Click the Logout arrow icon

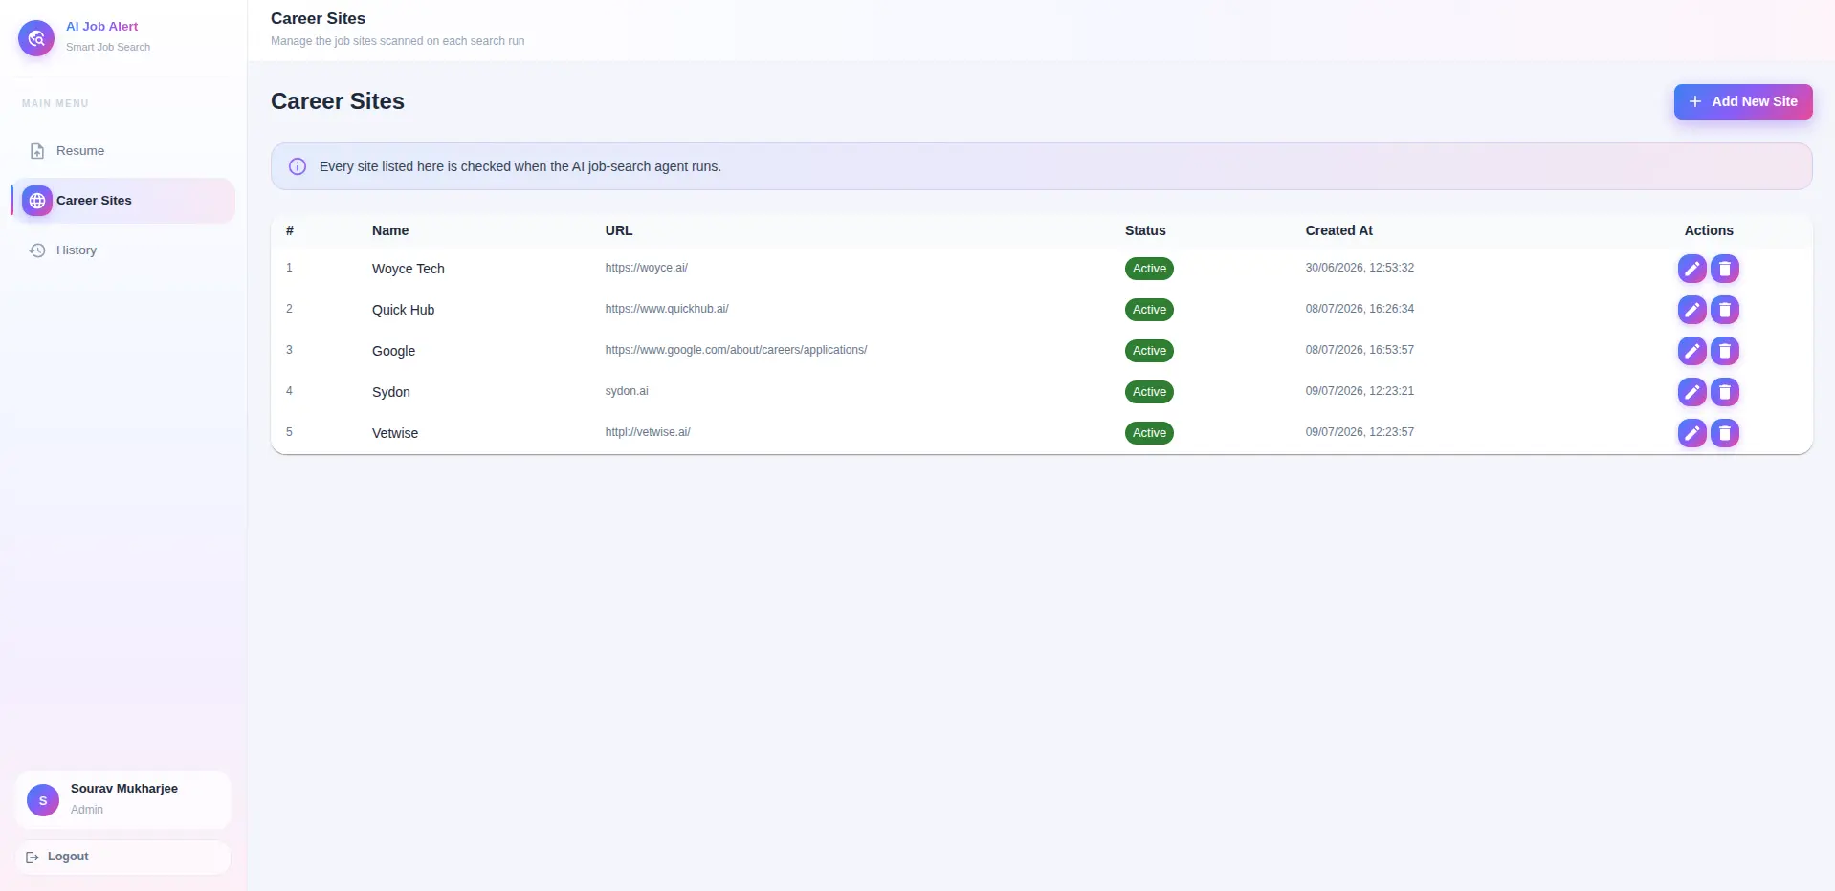(x=33, y=858)
